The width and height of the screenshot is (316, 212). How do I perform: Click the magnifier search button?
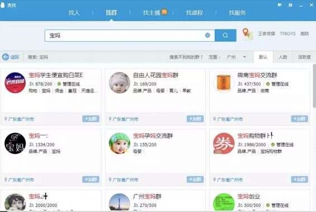[225, 35]
